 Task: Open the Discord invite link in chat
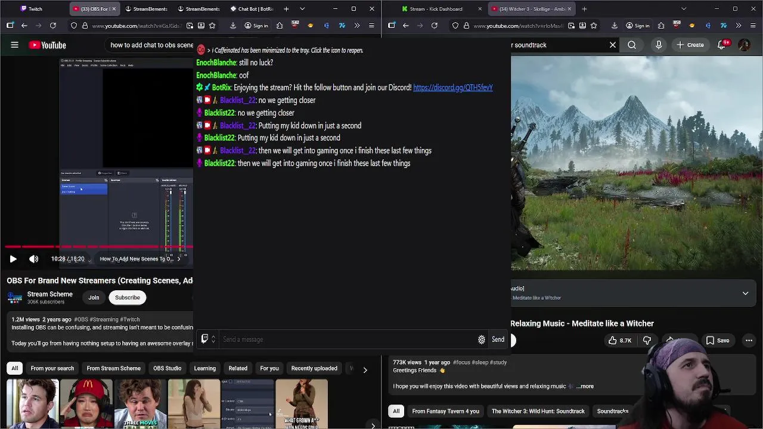point(453,88)
